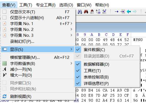This screenshot has width=146, height=103.
Task: Click the PNG text in the ASCII column
Action: (139, 40)
